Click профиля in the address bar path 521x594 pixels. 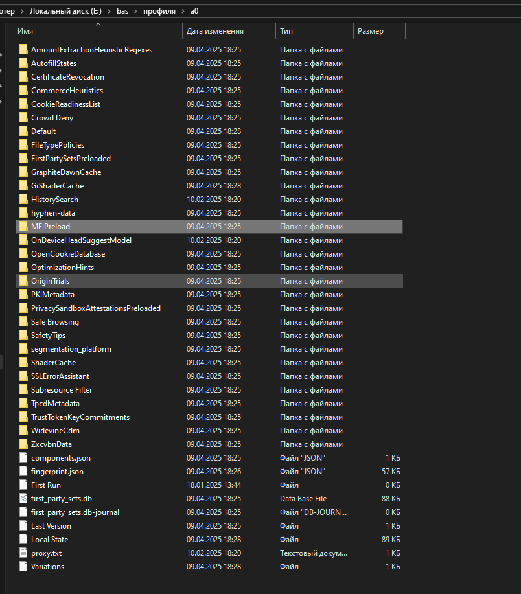click(161, 10)
